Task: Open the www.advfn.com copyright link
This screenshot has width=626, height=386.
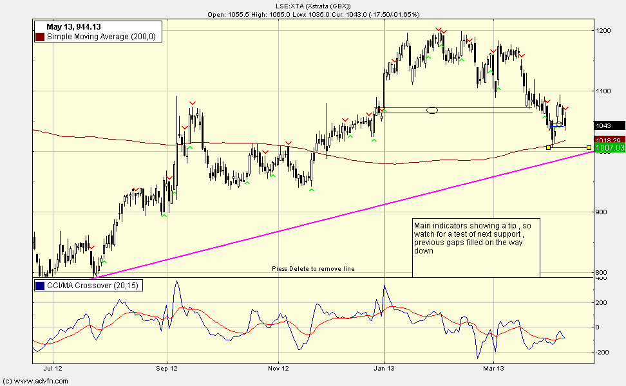Action: pyautogui.click(x=35, y=381)
